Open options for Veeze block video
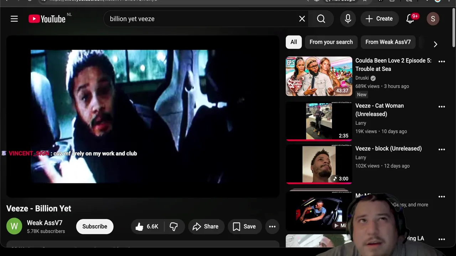This screenshot has height=256, width=456. tap(442, 149)
